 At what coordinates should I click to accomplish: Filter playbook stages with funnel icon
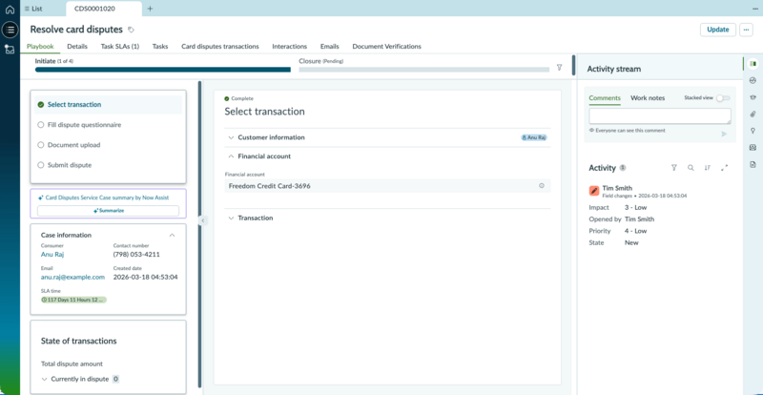point(559,67)
